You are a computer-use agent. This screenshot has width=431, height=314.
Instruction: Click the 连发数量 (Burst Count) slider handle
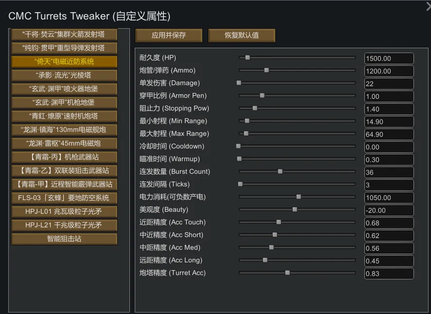click(x=280, y=171)
